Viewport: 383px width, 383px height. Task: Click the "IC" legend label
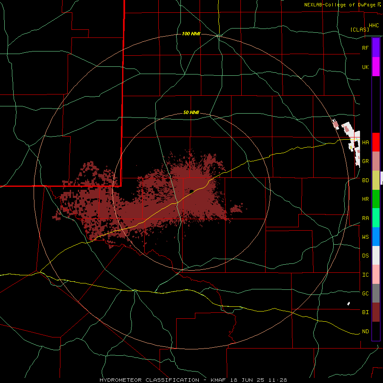click(x=365, y=275)
